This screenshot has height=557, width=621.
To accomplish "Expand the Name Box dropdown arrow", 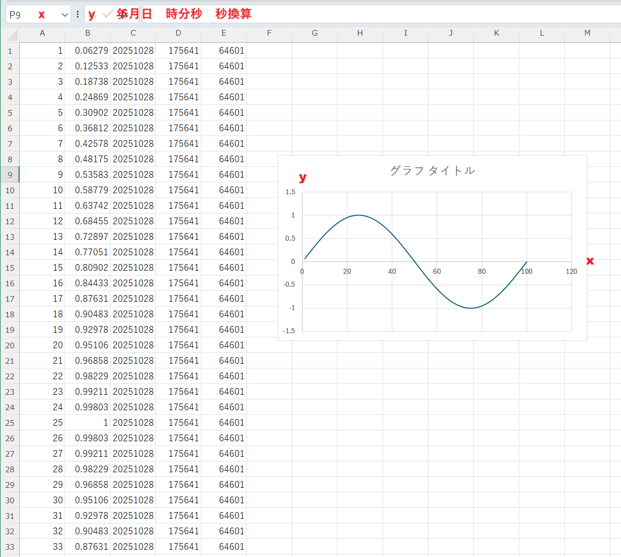I will point(65,15).
